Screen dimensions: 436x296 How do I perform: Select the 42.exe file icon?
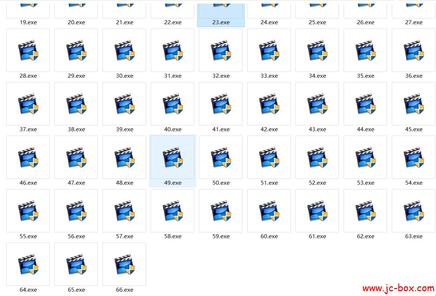tap(269, 104)
